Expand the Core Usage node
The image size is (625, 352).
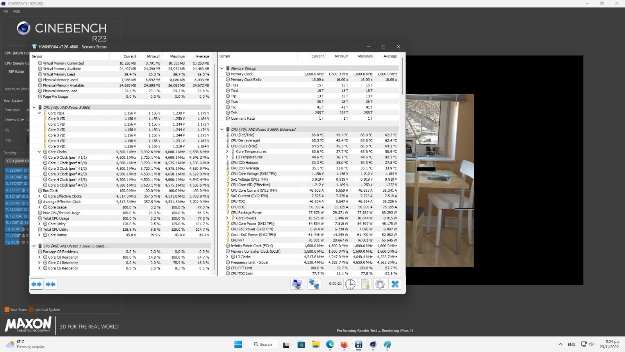click(x=39, y=207)
